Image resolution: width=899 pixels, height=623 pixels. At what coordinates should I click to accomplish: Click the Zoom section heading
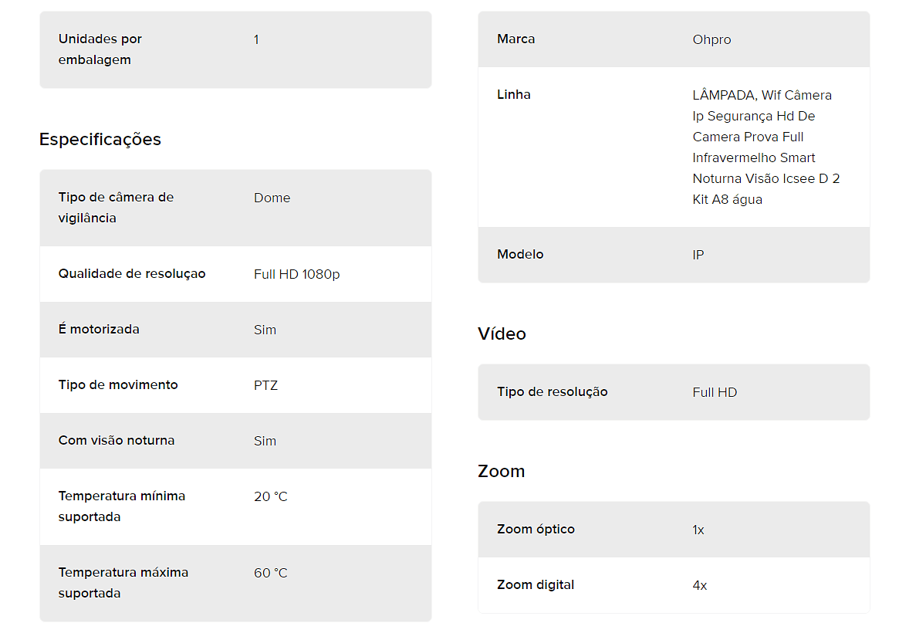[501, 471]
